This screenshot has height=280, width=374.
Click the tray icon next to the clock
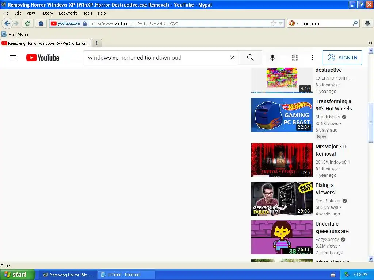point(347,275)
